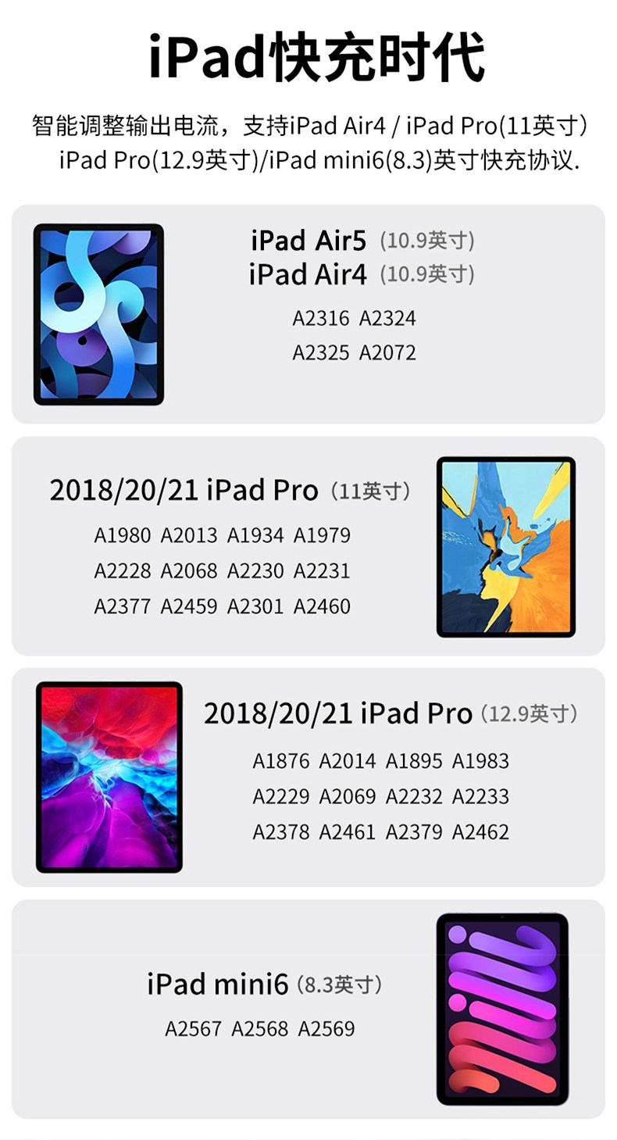
Task: Select the iPad Air4 title text
Action: (x=308, y=274)
